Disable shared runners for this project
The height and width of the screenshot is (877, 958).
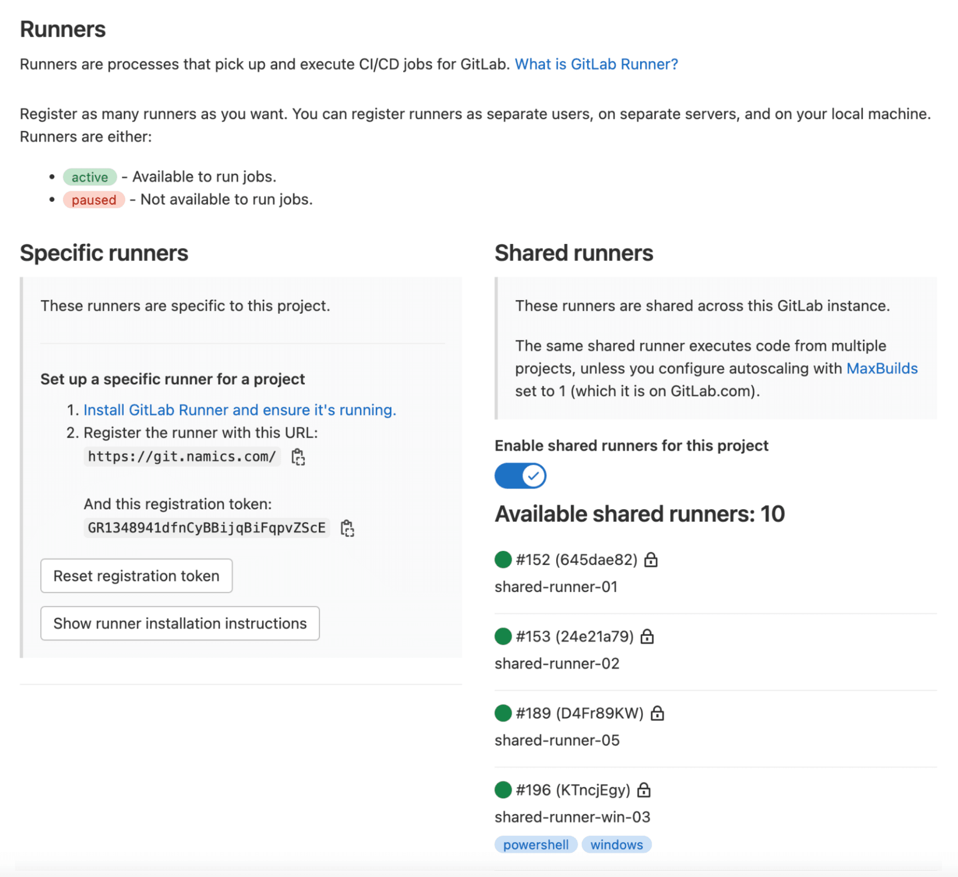[520, 475]
